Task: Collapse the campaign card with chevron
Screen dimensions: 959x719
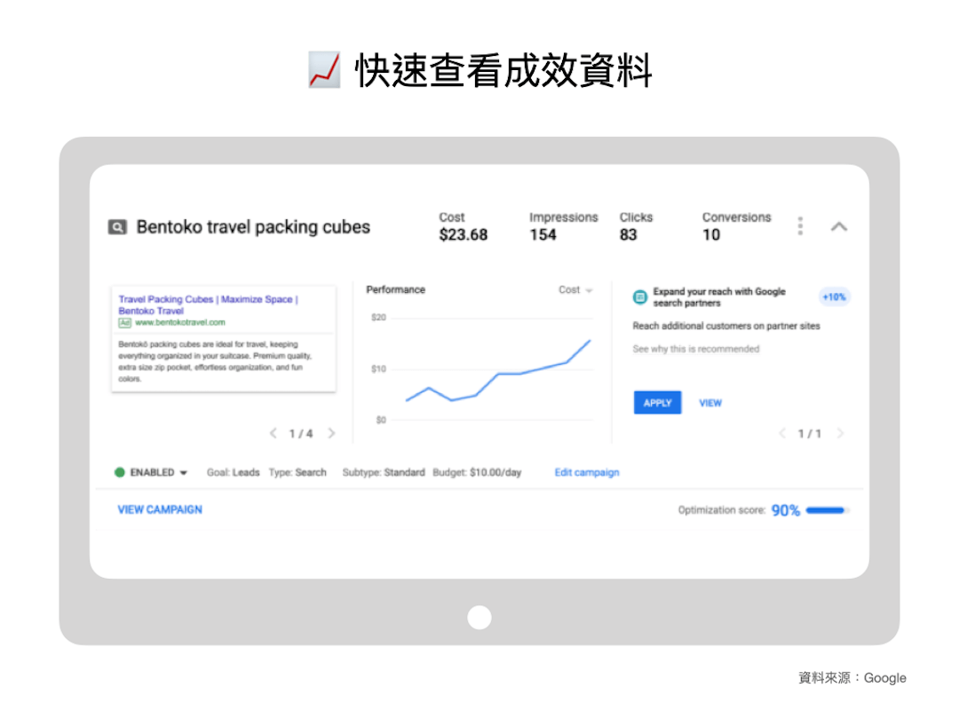Action: (x=839, y=227)
